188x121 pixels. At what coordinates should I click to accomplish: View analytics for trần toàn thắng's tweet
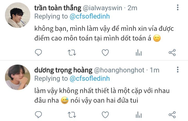[139, 53]
